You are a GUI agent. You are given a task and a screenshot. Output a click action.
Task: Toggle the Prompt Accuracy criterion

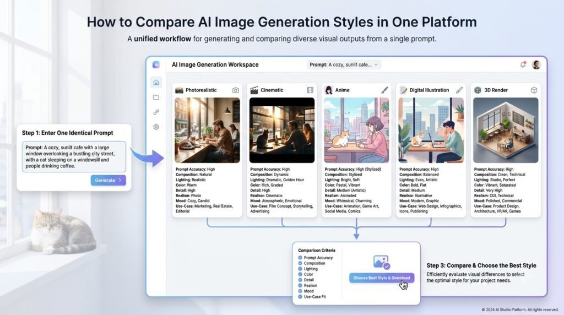click(300, 258)
